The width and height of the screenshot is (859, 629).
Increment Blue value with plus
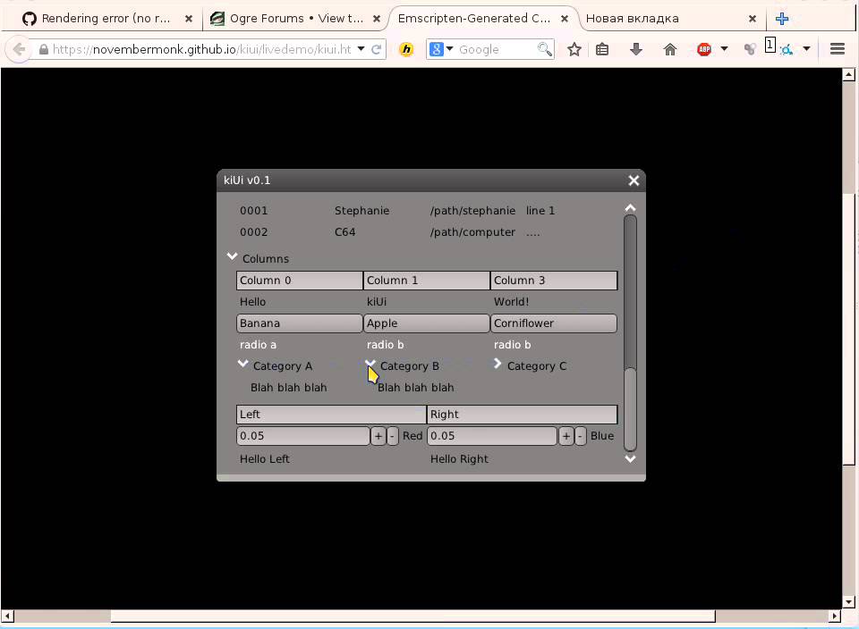[566, 436]
